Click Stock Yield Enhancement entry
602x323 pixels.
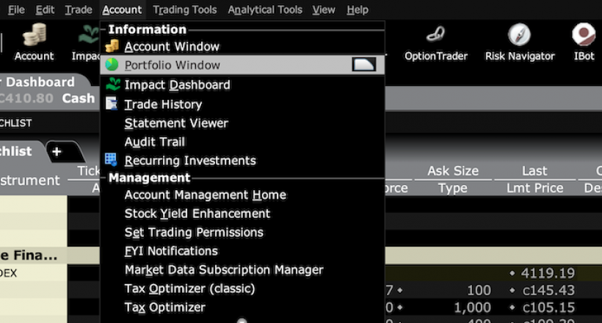197,214
